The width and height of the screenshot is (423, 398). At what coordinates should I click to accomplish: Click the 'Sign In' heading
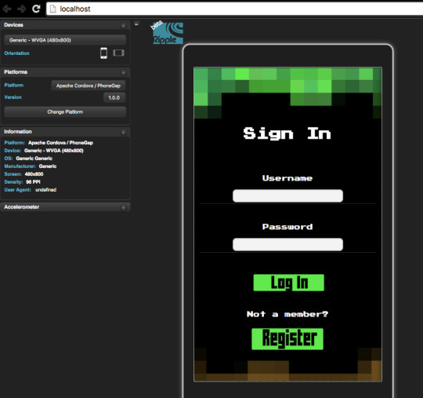click(x=287, y=133)
